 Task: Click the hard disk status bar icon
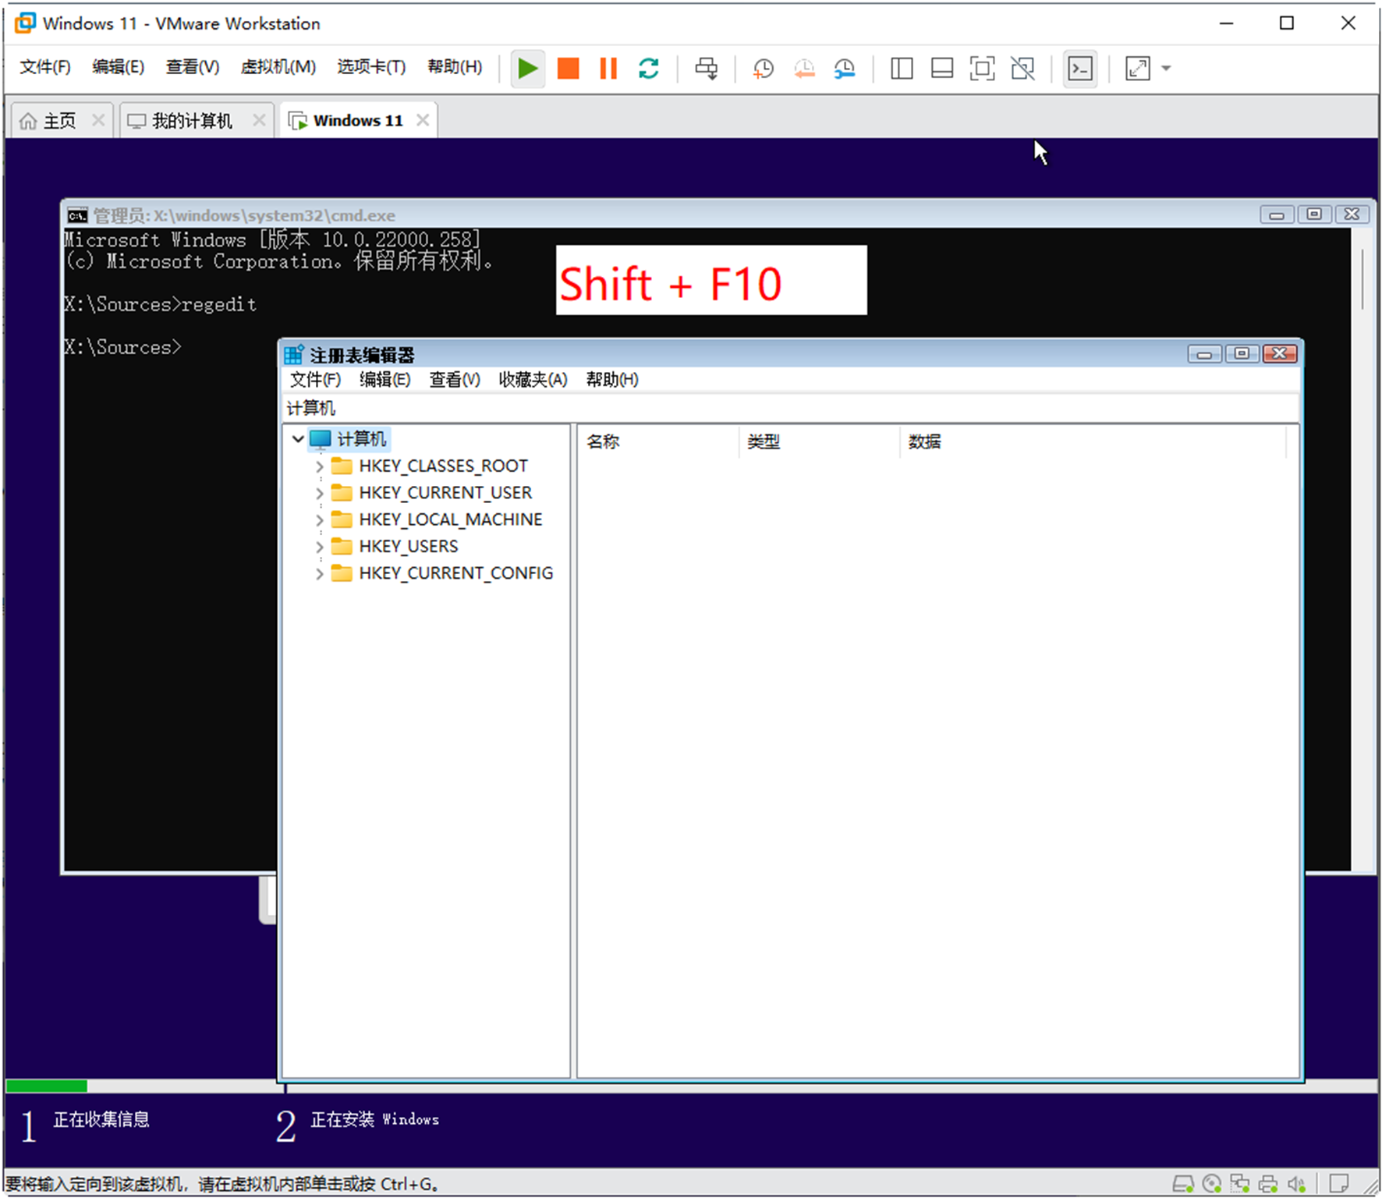coord(1183,1184)
